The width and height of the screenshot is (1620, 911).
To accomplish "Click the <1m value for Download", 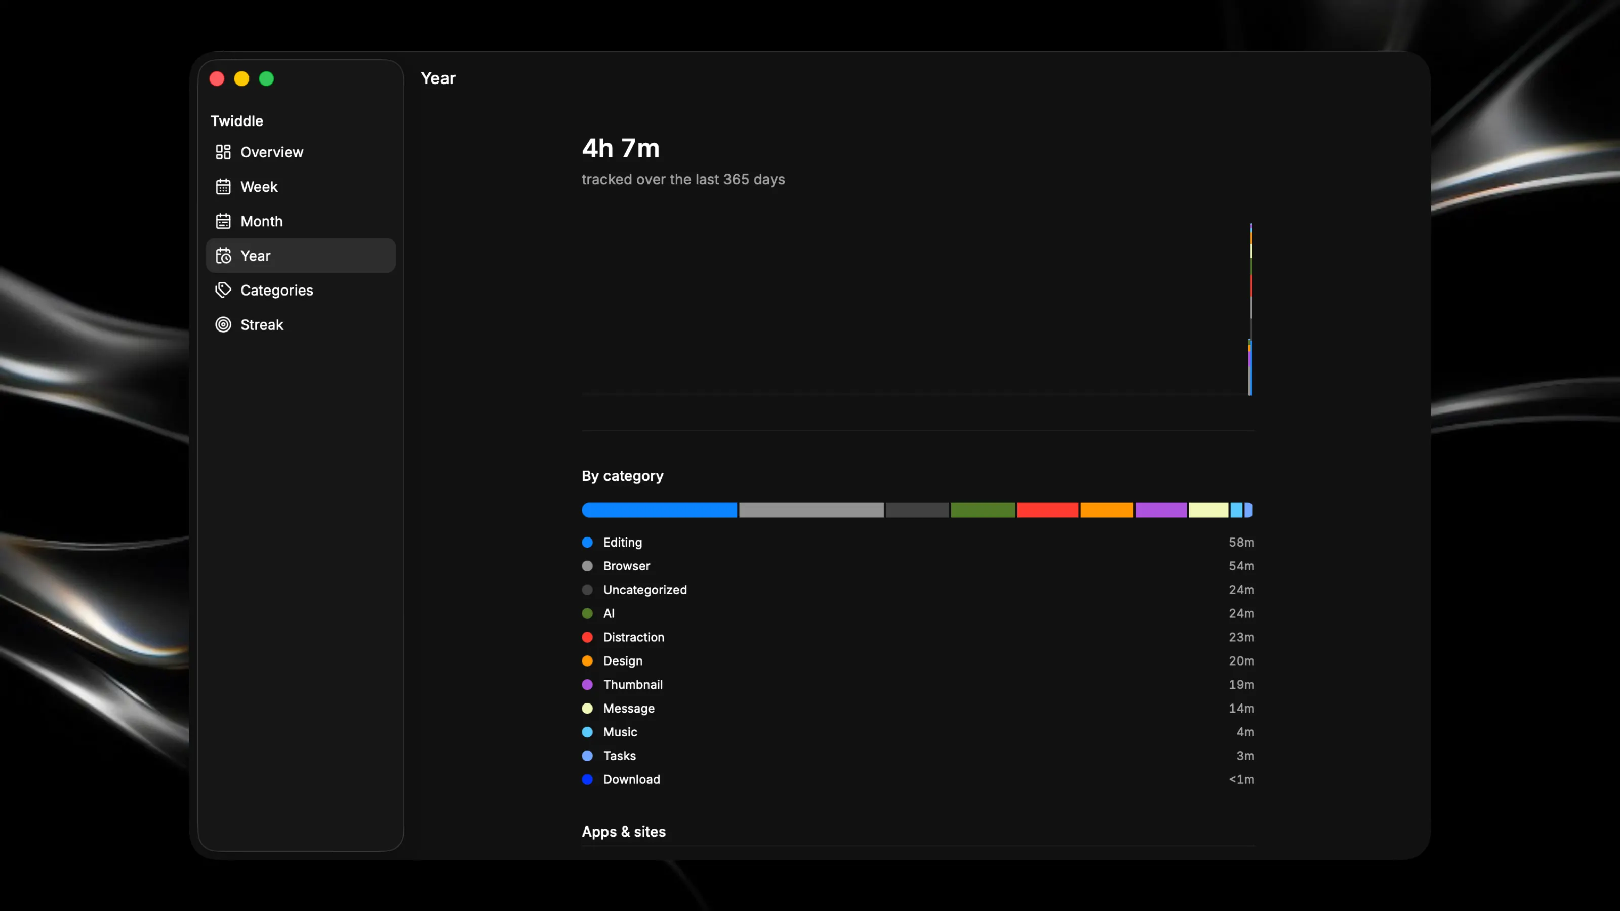I will [1241, 779].
